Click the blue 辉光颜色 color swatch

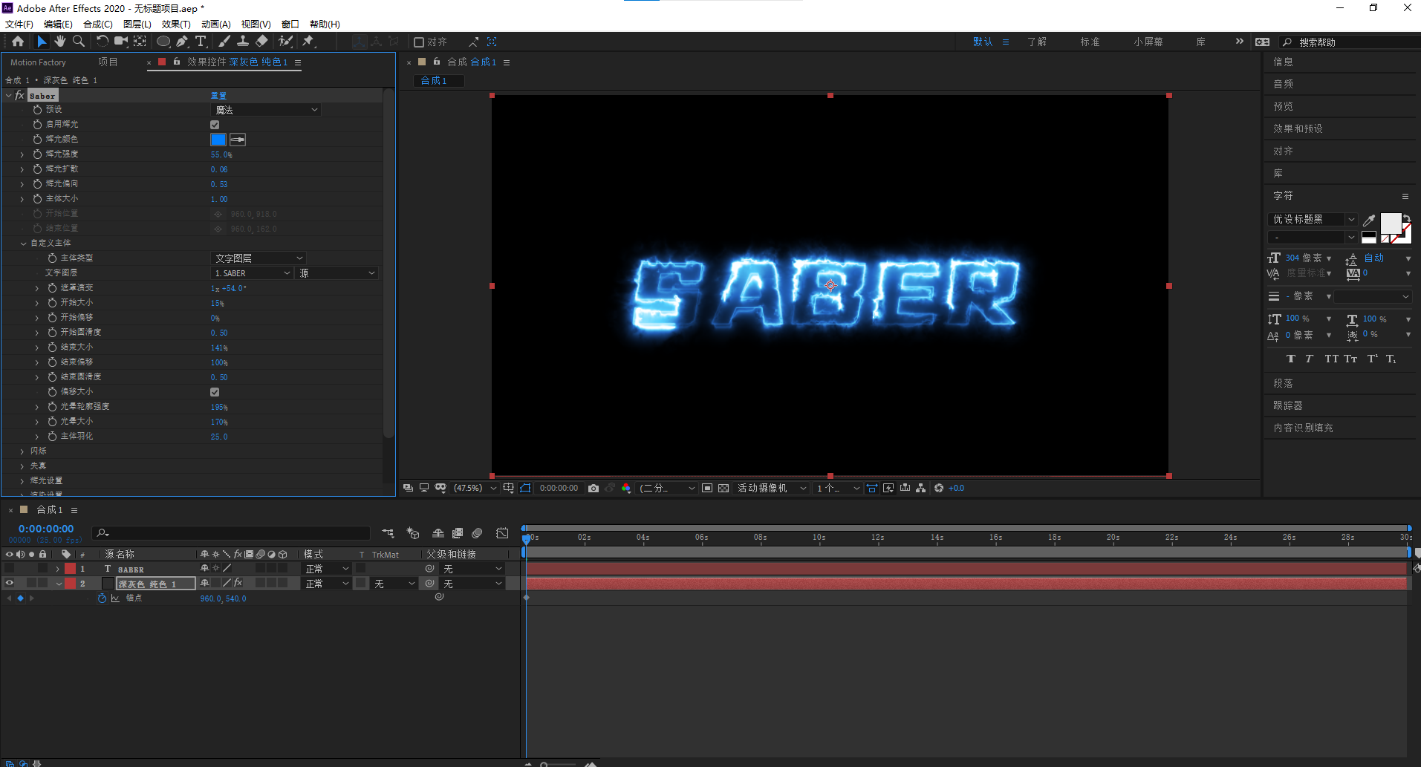(x=218, y=140)
